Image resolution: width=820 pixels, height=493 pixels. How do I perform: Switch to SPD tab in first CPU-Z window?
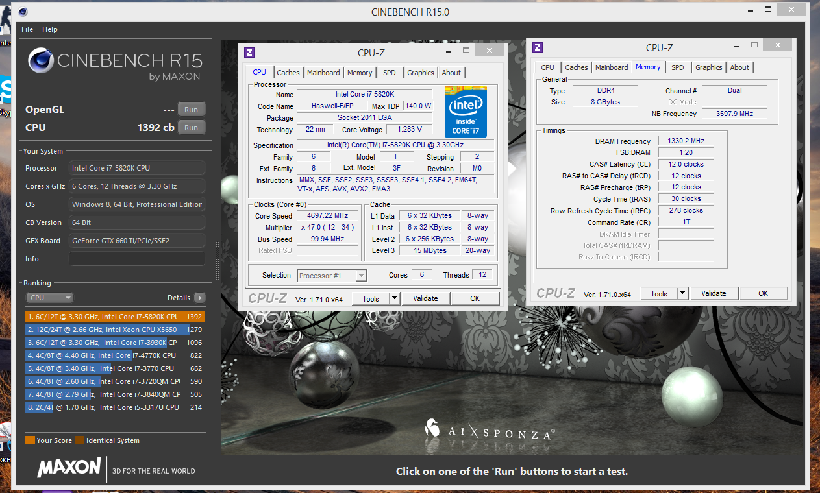tap(389, 73)
